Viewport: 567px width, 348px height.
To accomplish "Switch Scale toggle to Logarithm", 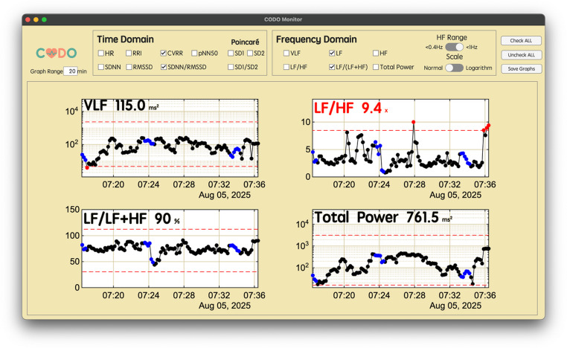I will coord(454,68).
